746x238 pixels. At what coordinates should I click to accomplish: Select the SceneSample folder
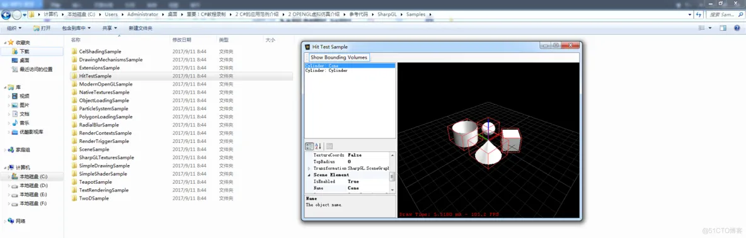point(95,149)
